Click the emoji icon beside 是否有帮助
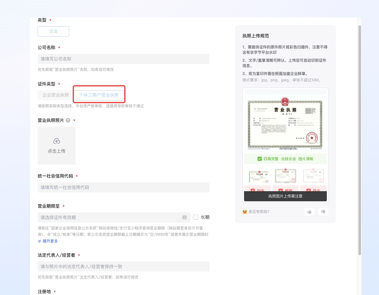This screenshot has height=295, width=379. [245, 212]
